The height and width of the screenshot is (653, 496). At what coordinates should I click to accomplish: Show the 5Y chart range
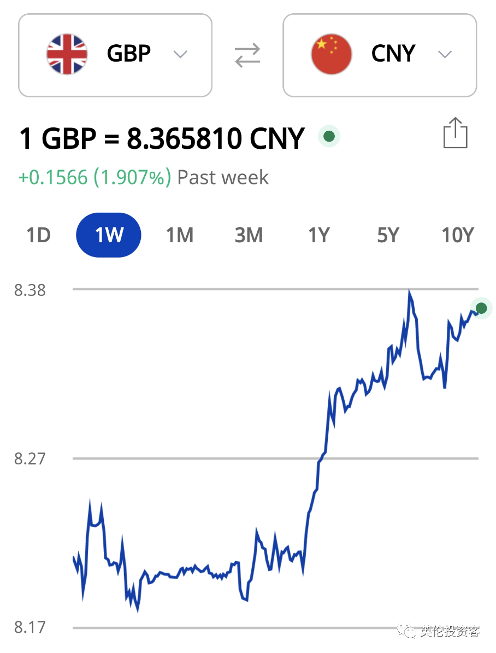388,235
